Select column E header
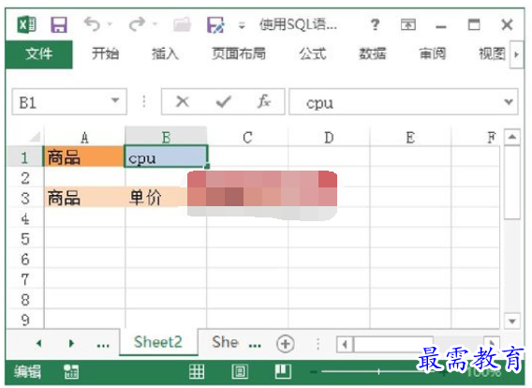532x388 pixels. tap(410, 138)
